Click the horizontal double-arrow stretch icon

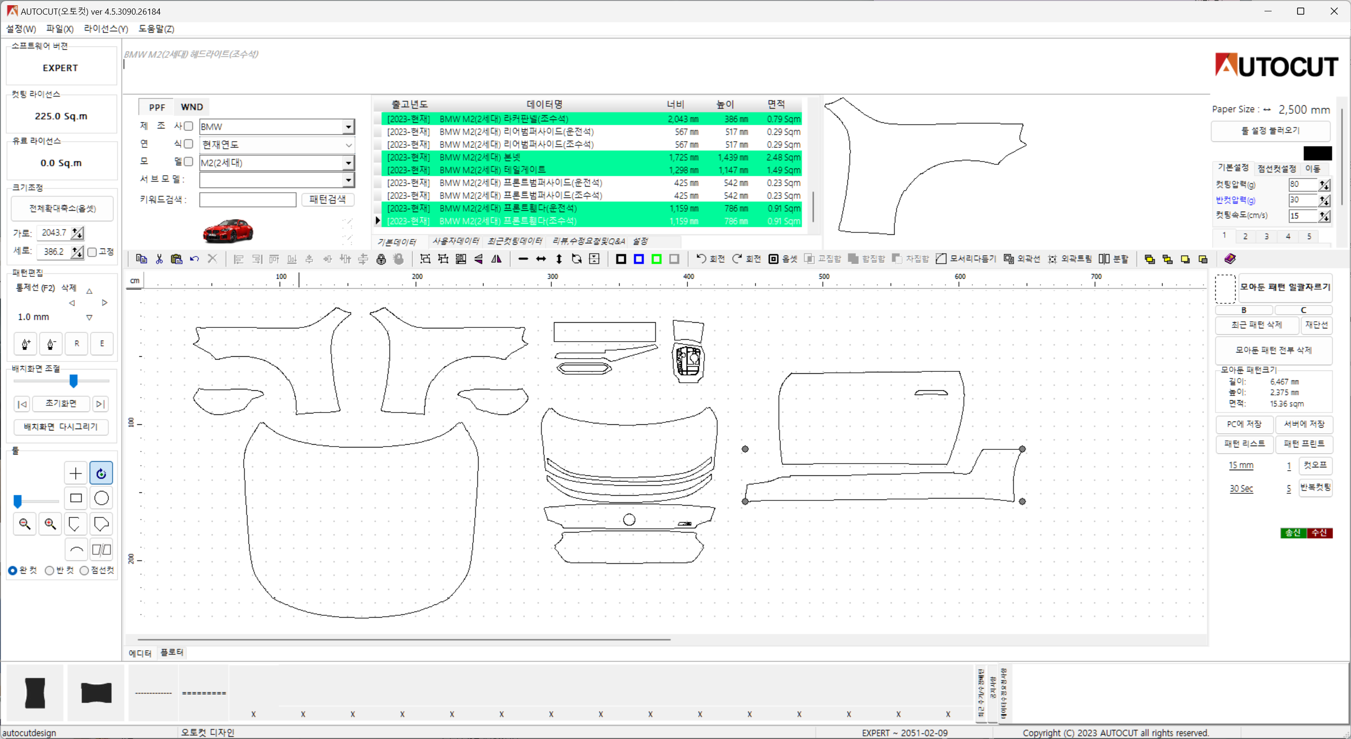(541, 258)
